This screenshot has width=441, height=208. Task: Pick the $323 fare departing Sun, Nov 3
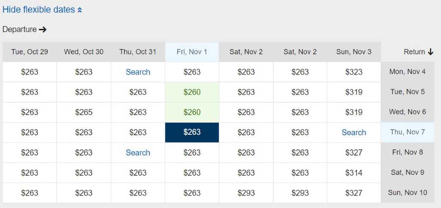(354, 72)
